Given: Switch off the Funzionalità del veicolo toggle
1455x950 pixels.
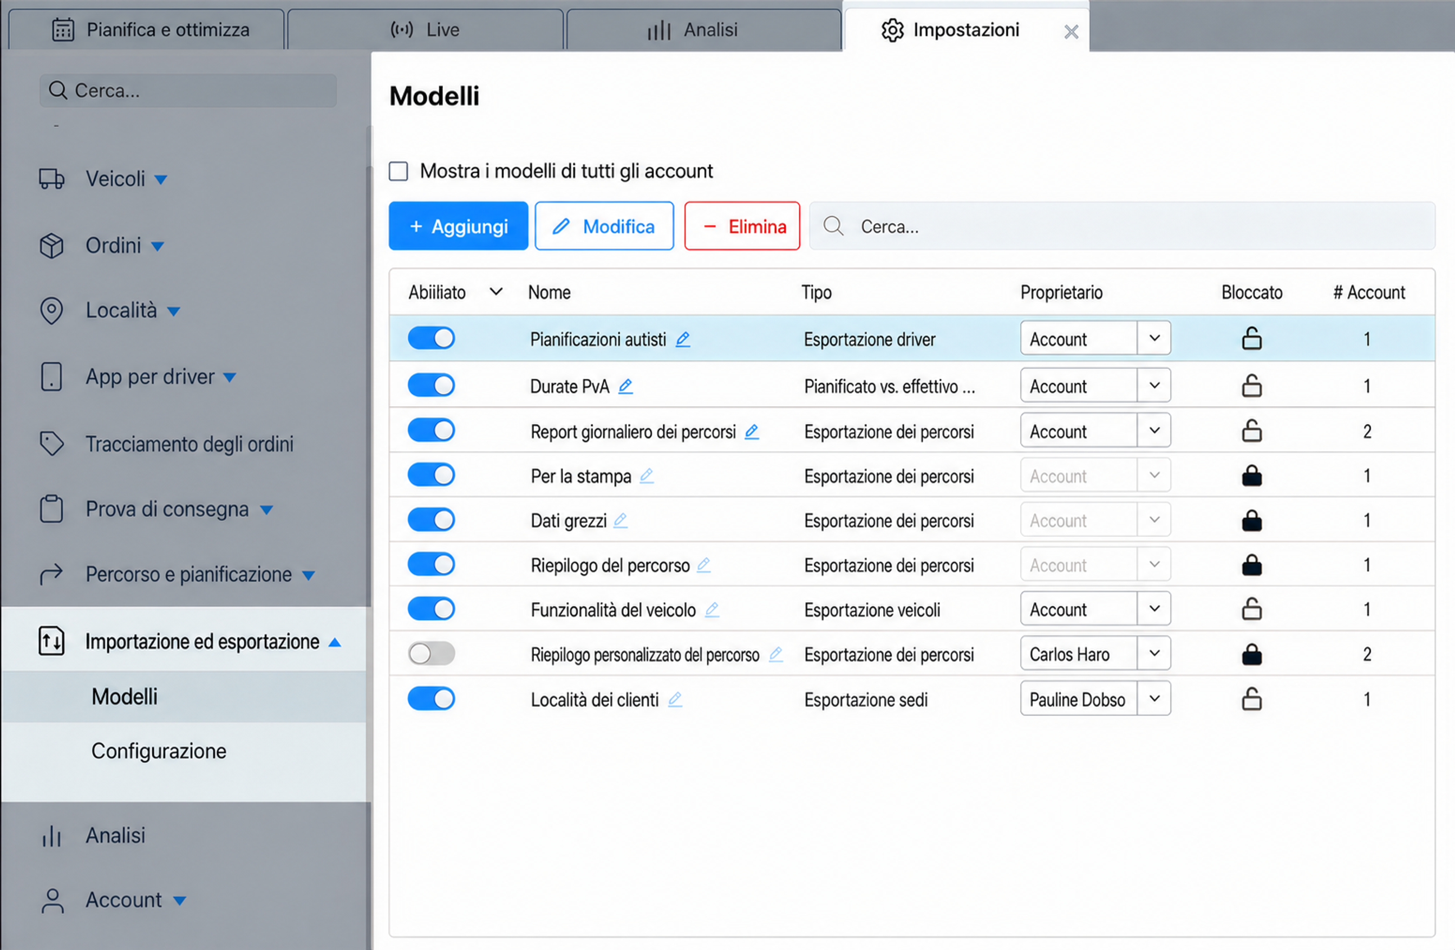Looking at the screenshot, I should click(431, 609).
